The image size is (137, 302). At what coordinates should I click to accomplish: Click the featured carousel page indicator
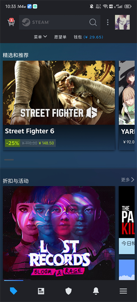tap(9, 160)
